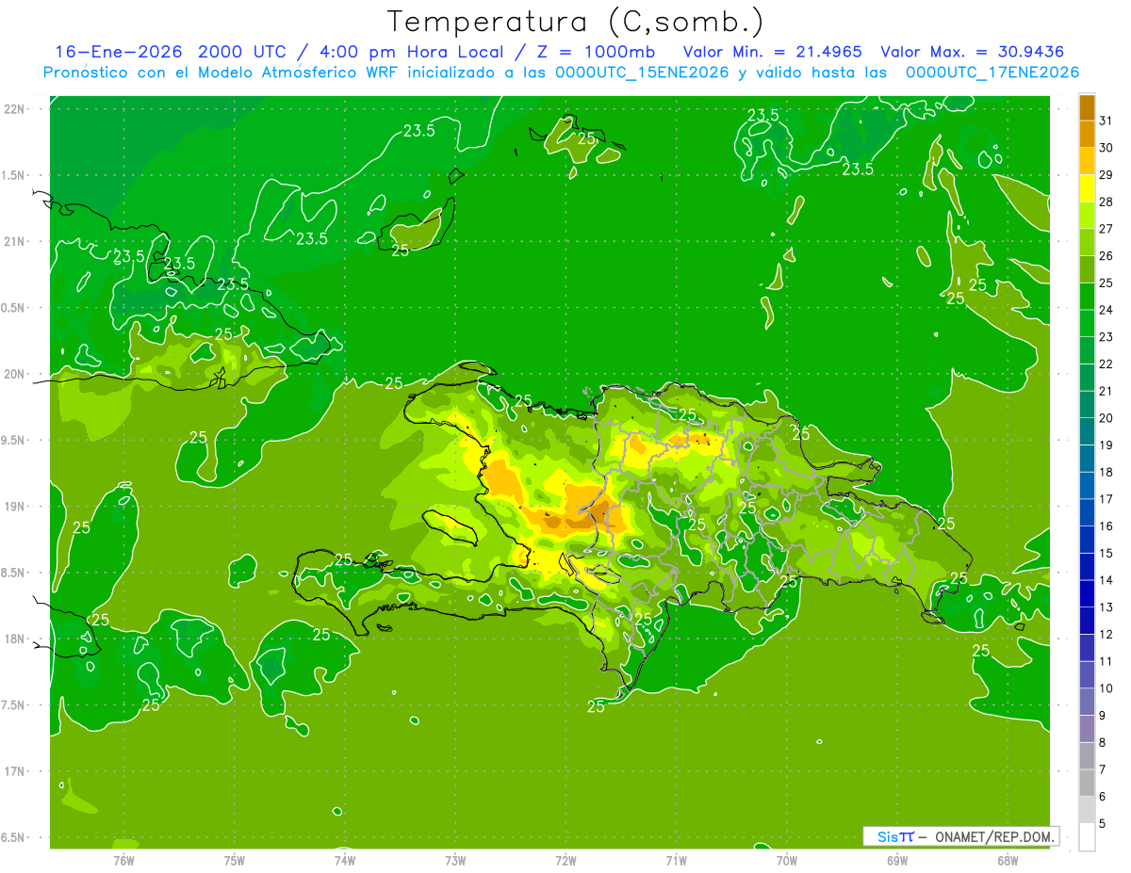Image resolution: width=1131 pixels, height=873 pixels.
Task: Click the '17N' latitude label
Action: tap(16, 771)
